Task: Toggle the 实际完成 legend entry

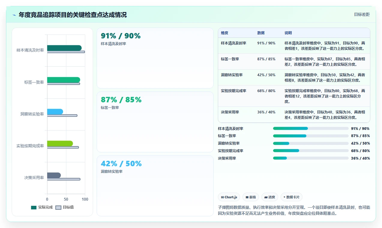Action: click(42, 207)
